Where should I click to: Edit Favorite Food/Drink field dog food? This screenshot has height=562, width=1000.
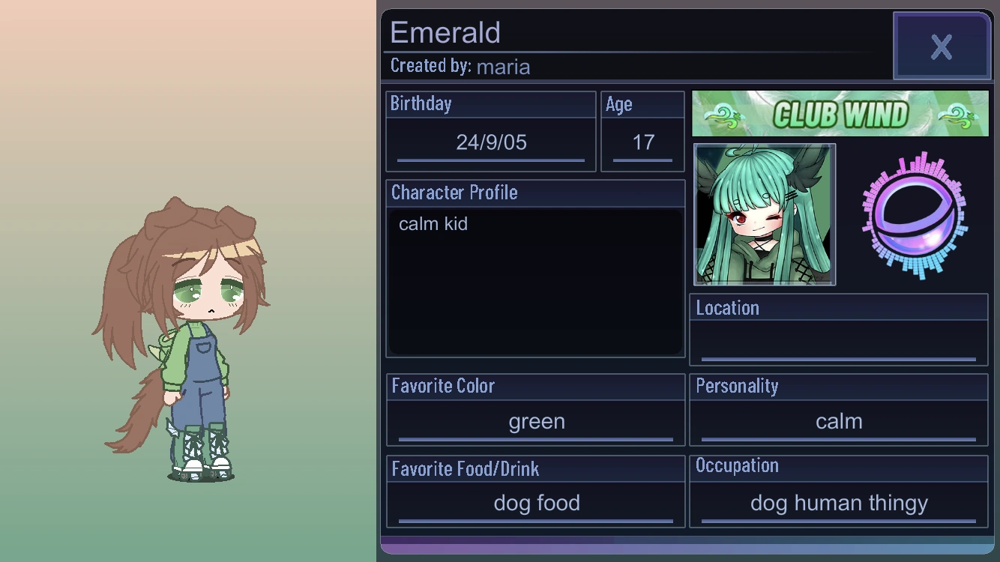click(536, 504)
